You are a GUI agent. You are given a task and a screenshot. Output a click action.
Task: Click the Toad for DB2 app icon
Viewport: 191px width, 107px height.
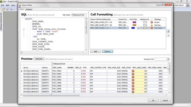1,1
